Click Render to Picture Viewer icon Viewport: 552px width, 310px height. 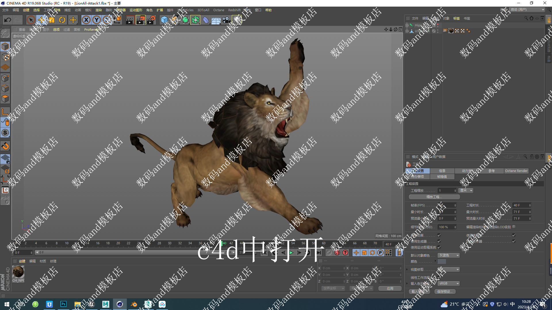point(141,20)
